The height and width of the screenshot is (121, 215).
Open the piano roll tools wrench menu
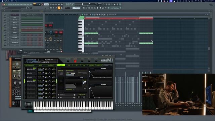81,15
